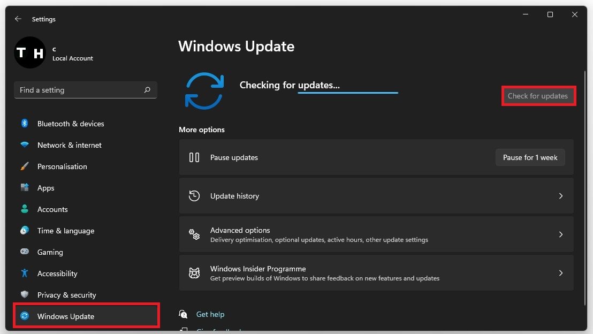
Task: Click the Privacy shield icon
Action: [25, 294]
